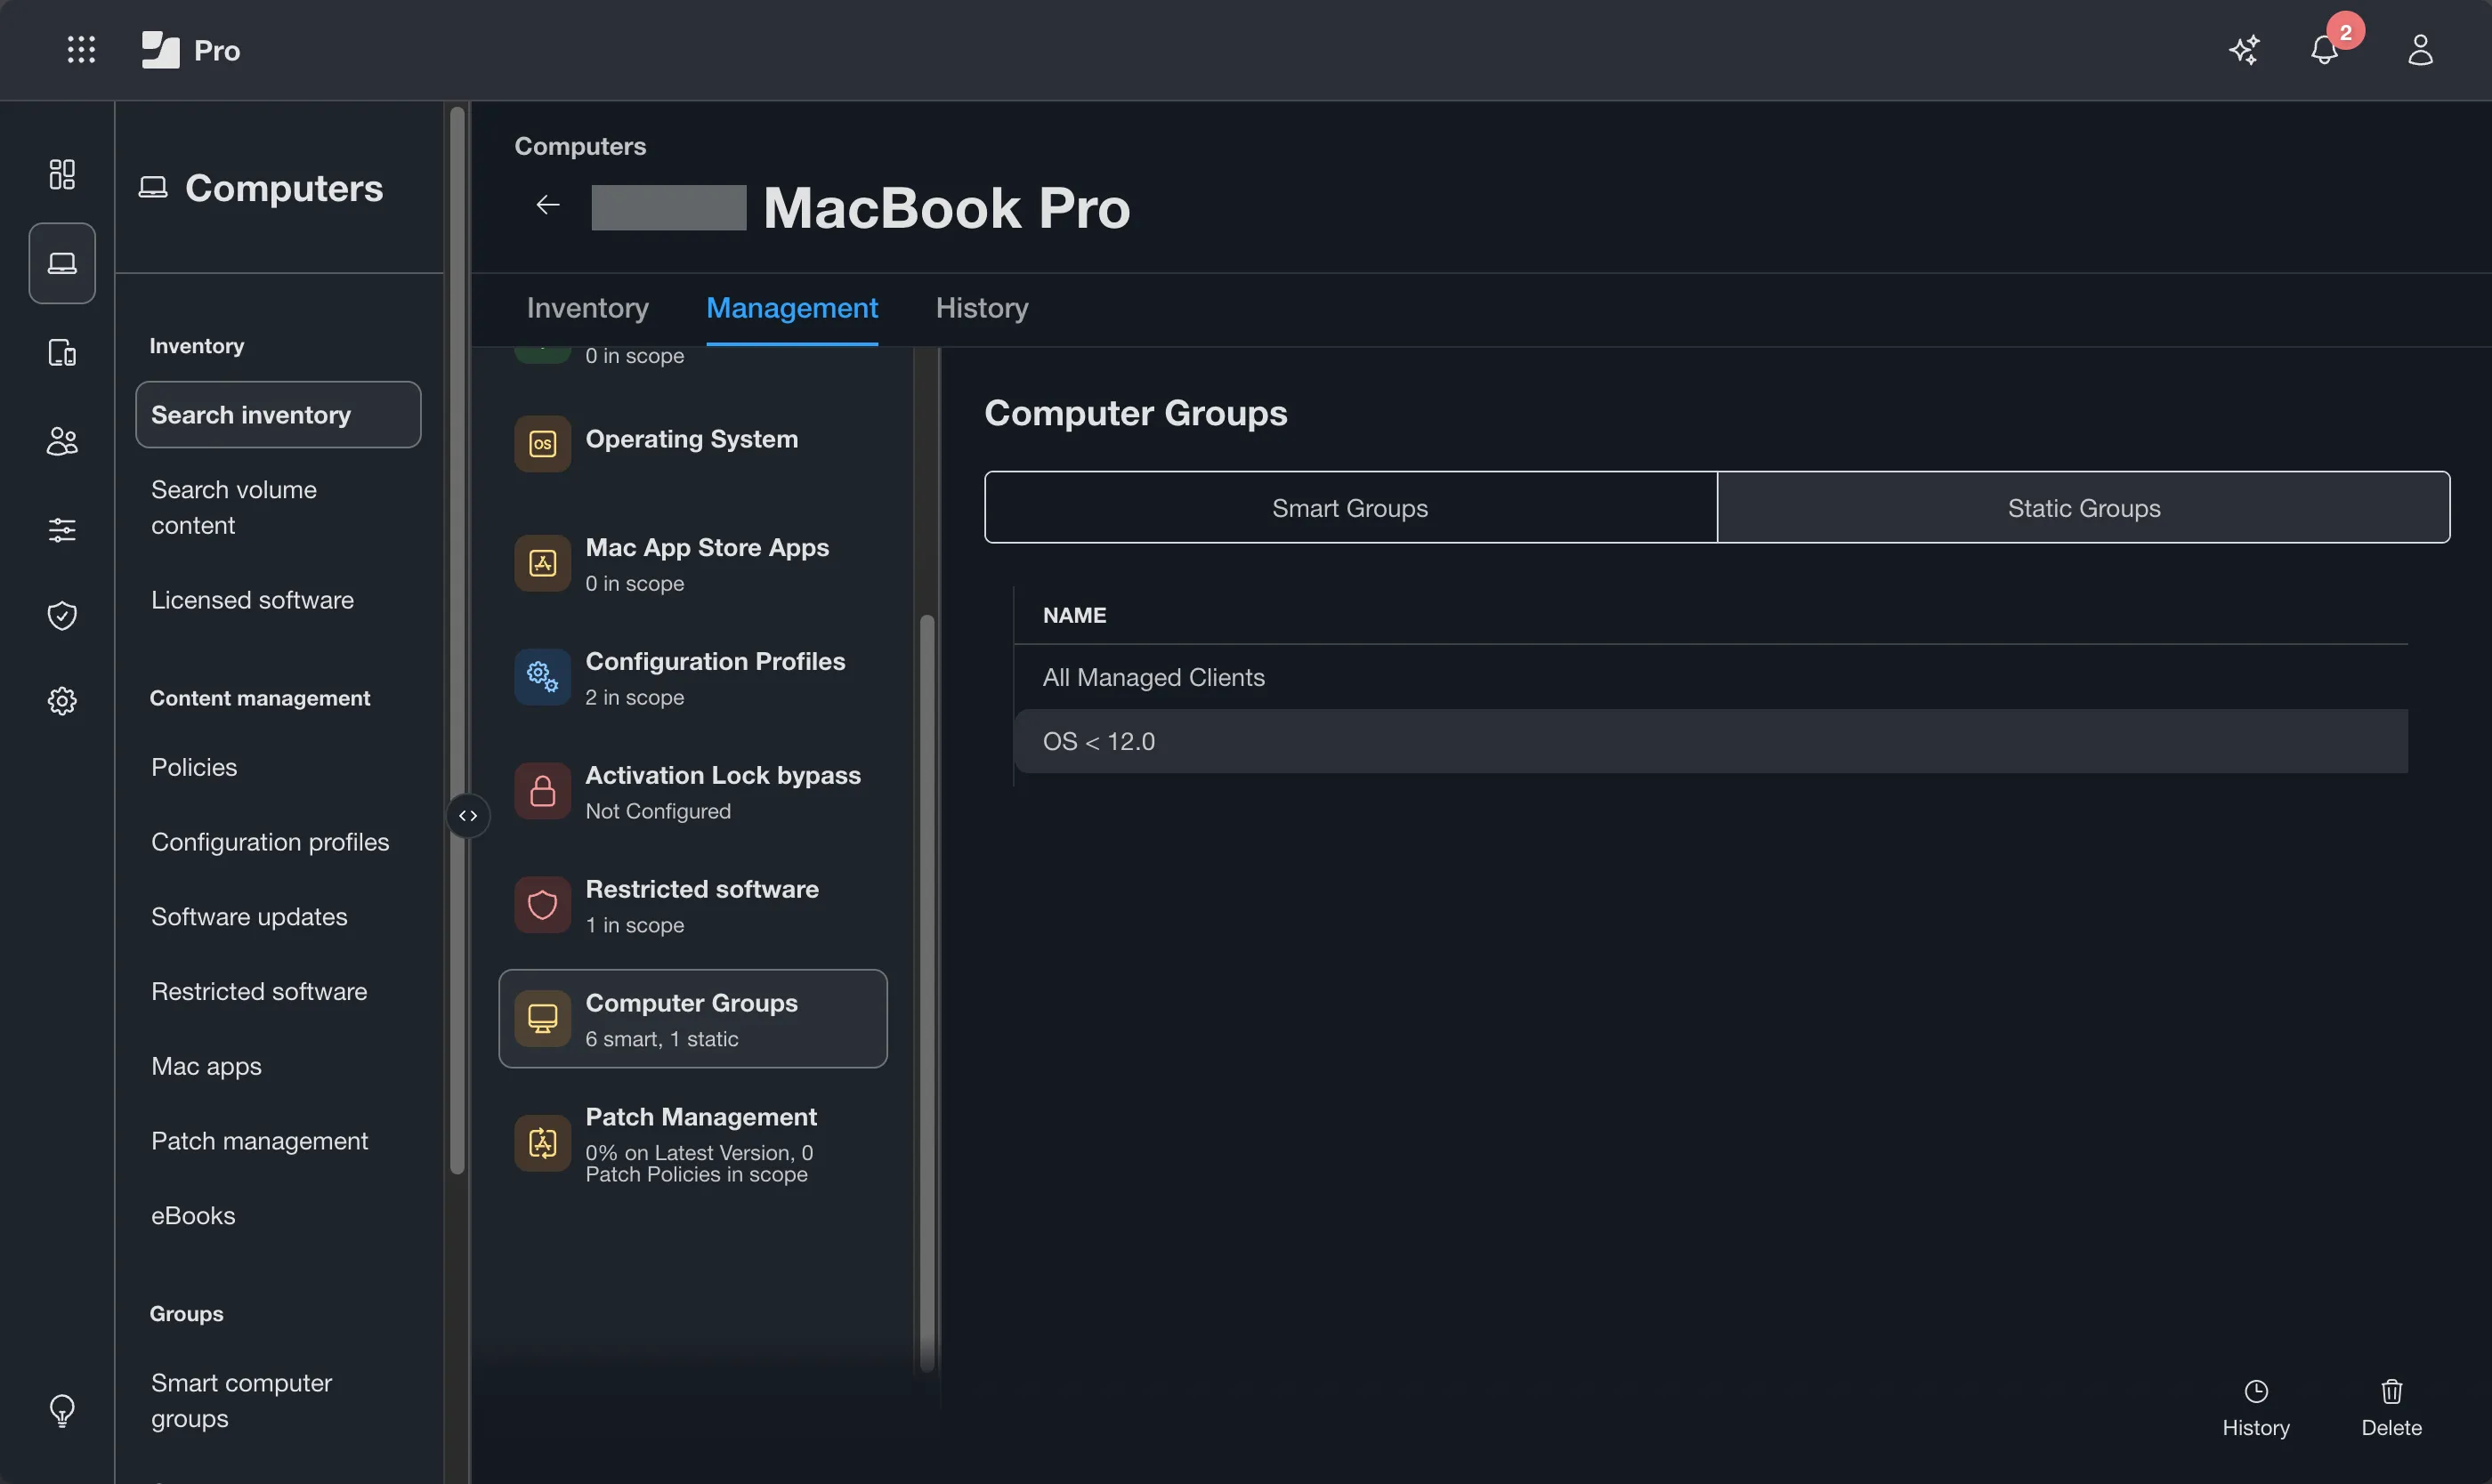The width and height of the screenshot is (2492, 1484).
Task: Select Activation Lock bypass section
Action: coord(692,792)
